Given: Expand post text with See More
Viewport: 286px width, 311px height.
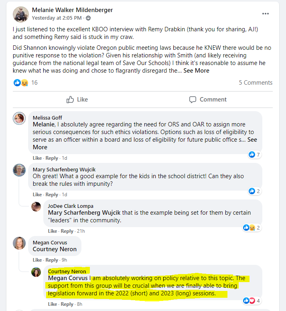Looking at the screenshot, I should (196, 71).
